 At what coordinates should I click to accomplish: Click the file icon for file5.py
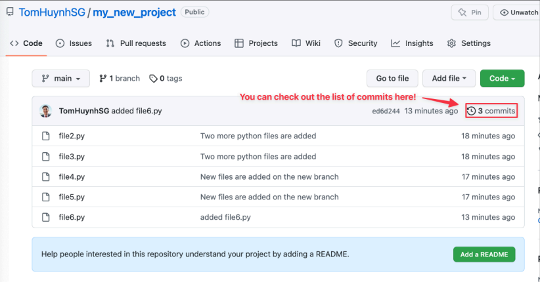[45, 197]
